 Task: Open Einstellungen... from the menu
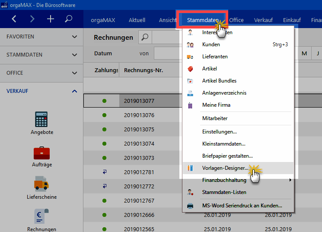(238, 132)
